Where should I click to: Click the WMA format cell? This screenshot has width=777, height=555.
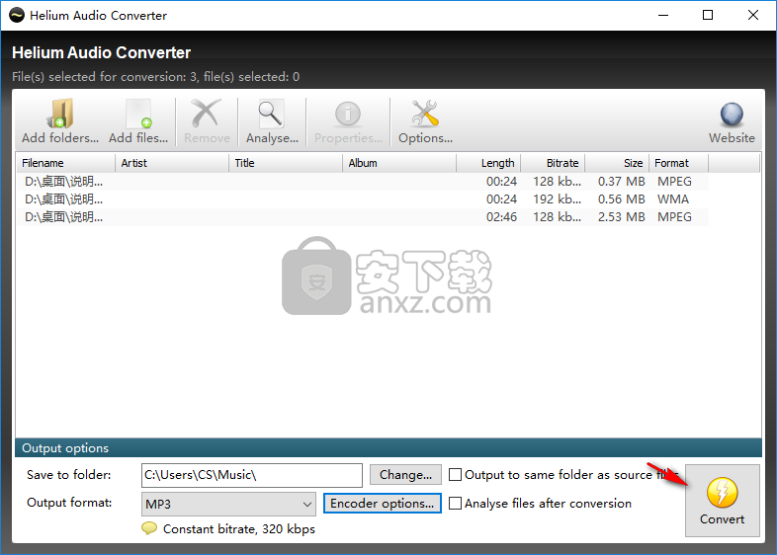pos(673,199)
